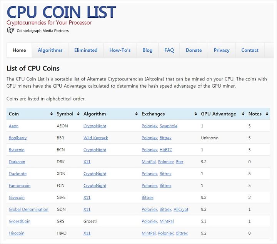Select the Groestl algorithm text
This screenshot has width=277, height=244.
click(x=90, y=221)
